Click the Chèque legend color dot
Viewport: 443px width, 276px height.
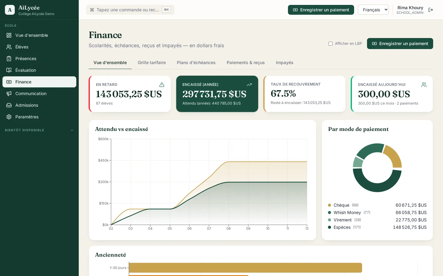click(x=329, y=205)
